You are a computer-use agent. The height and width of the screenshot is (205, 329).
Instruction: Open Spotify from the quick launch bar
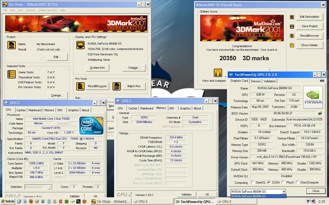tap(67, 201)
